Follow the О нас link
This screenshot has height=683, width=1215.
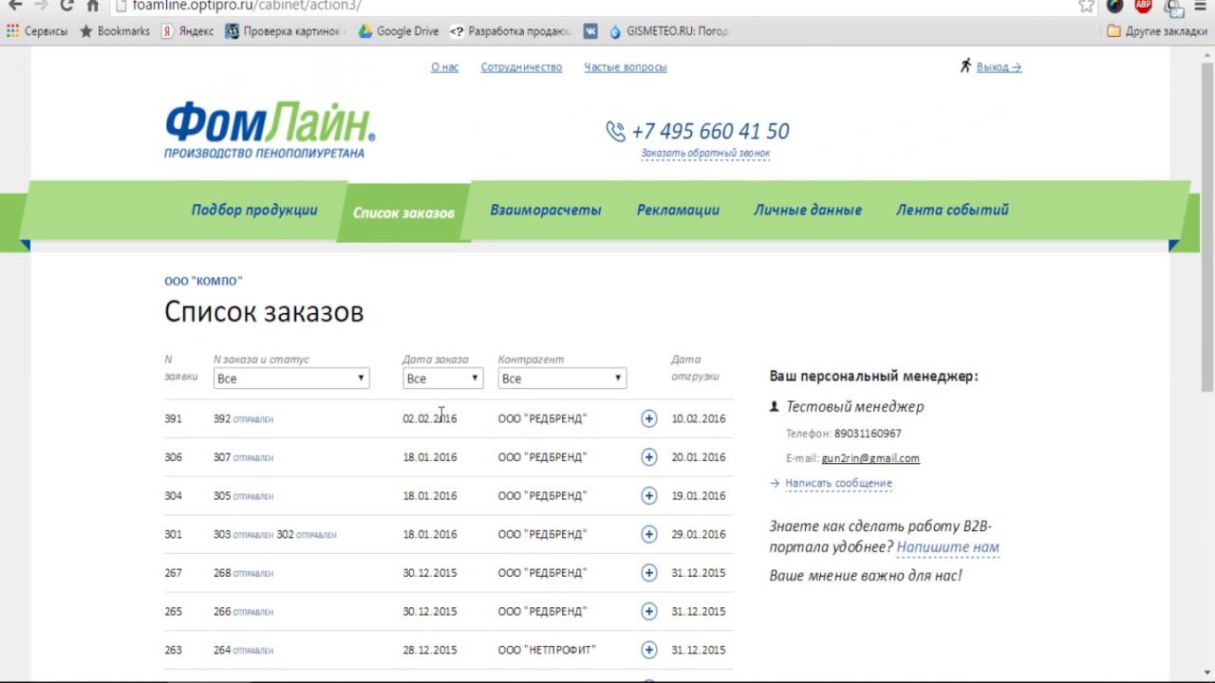[x=444, y=67]
